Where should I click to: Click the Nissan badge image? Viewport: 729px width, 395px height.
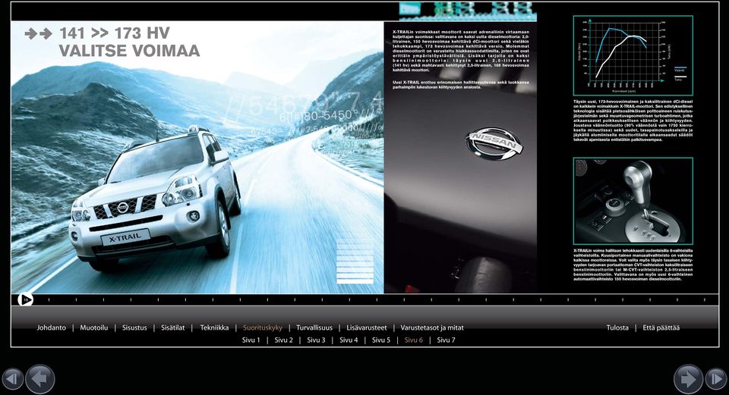click(494, 143)
